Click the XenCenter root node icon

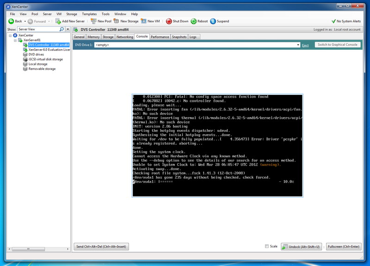[x=15, y=35]
